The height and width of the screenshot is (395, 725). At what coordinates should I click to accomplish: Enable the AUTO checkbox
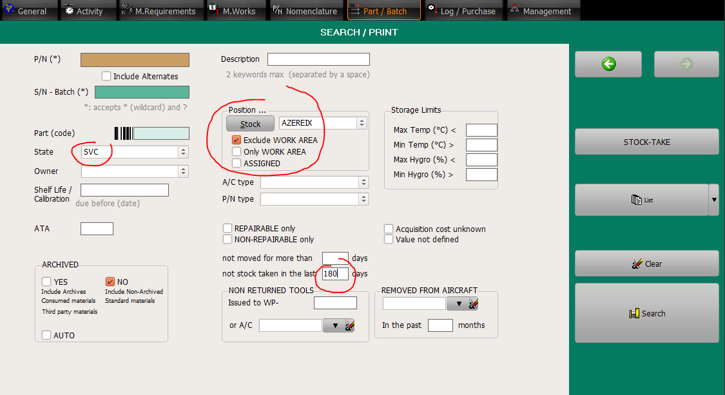point(46,335)
